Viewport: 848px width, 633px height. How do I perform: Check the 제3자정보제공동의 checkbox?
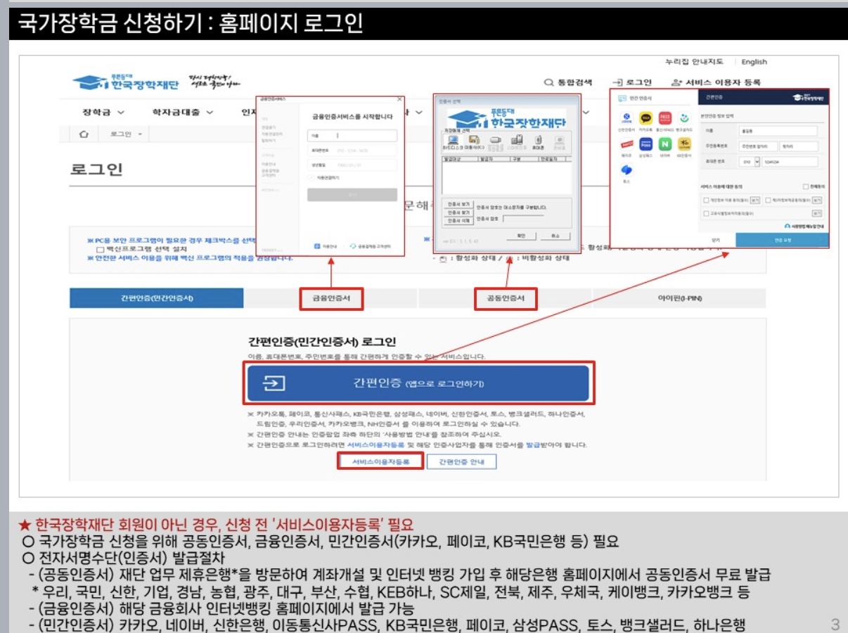(768, 200)
